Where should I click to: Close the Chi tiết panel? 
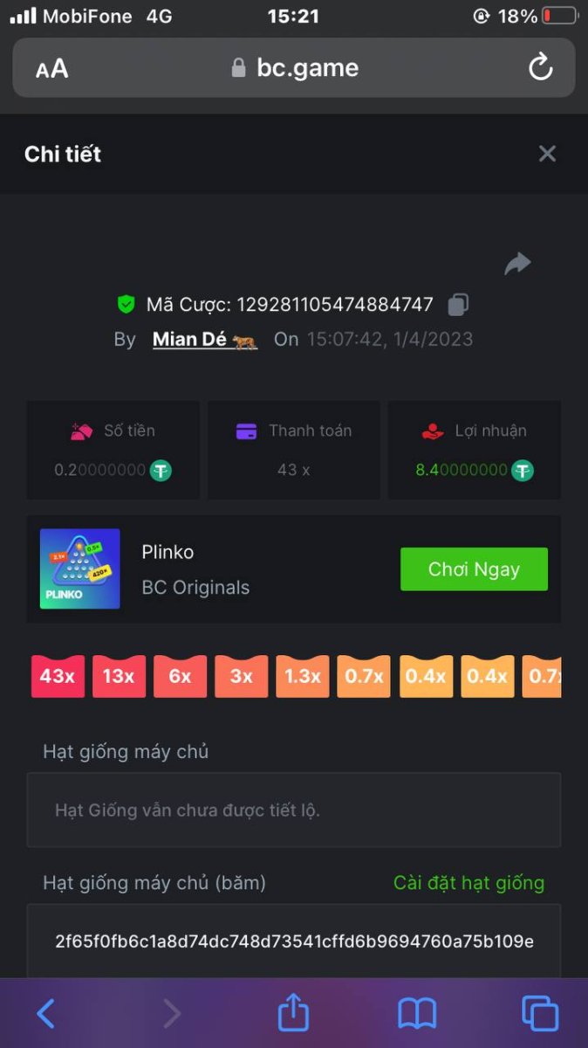tap(547, 154)
